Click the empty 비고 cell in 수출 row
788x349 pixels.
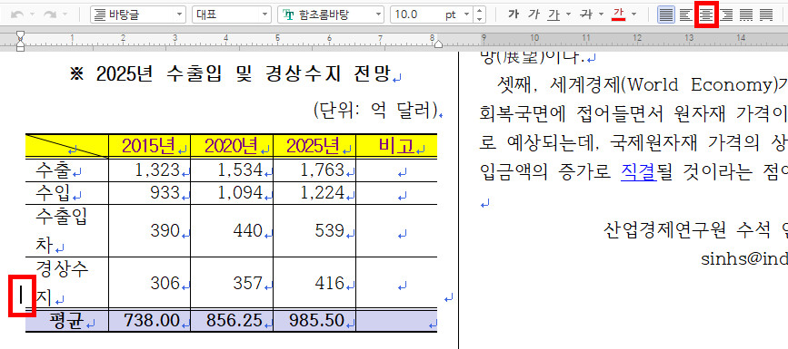[x=396, y=170]
